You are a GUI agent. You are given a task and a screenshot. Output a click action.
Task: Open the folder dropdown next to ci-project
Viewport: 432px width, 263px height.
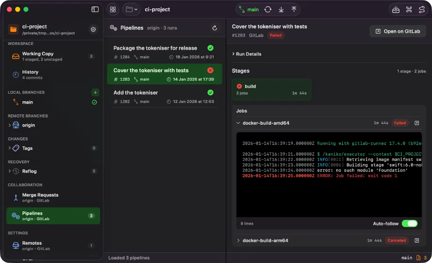[131, 9]
